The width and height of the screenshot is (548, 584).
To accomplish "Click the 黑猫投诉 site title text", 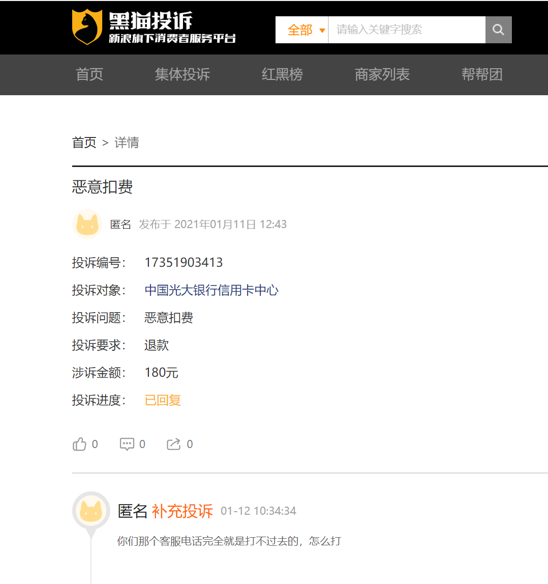I will [151, 20].
